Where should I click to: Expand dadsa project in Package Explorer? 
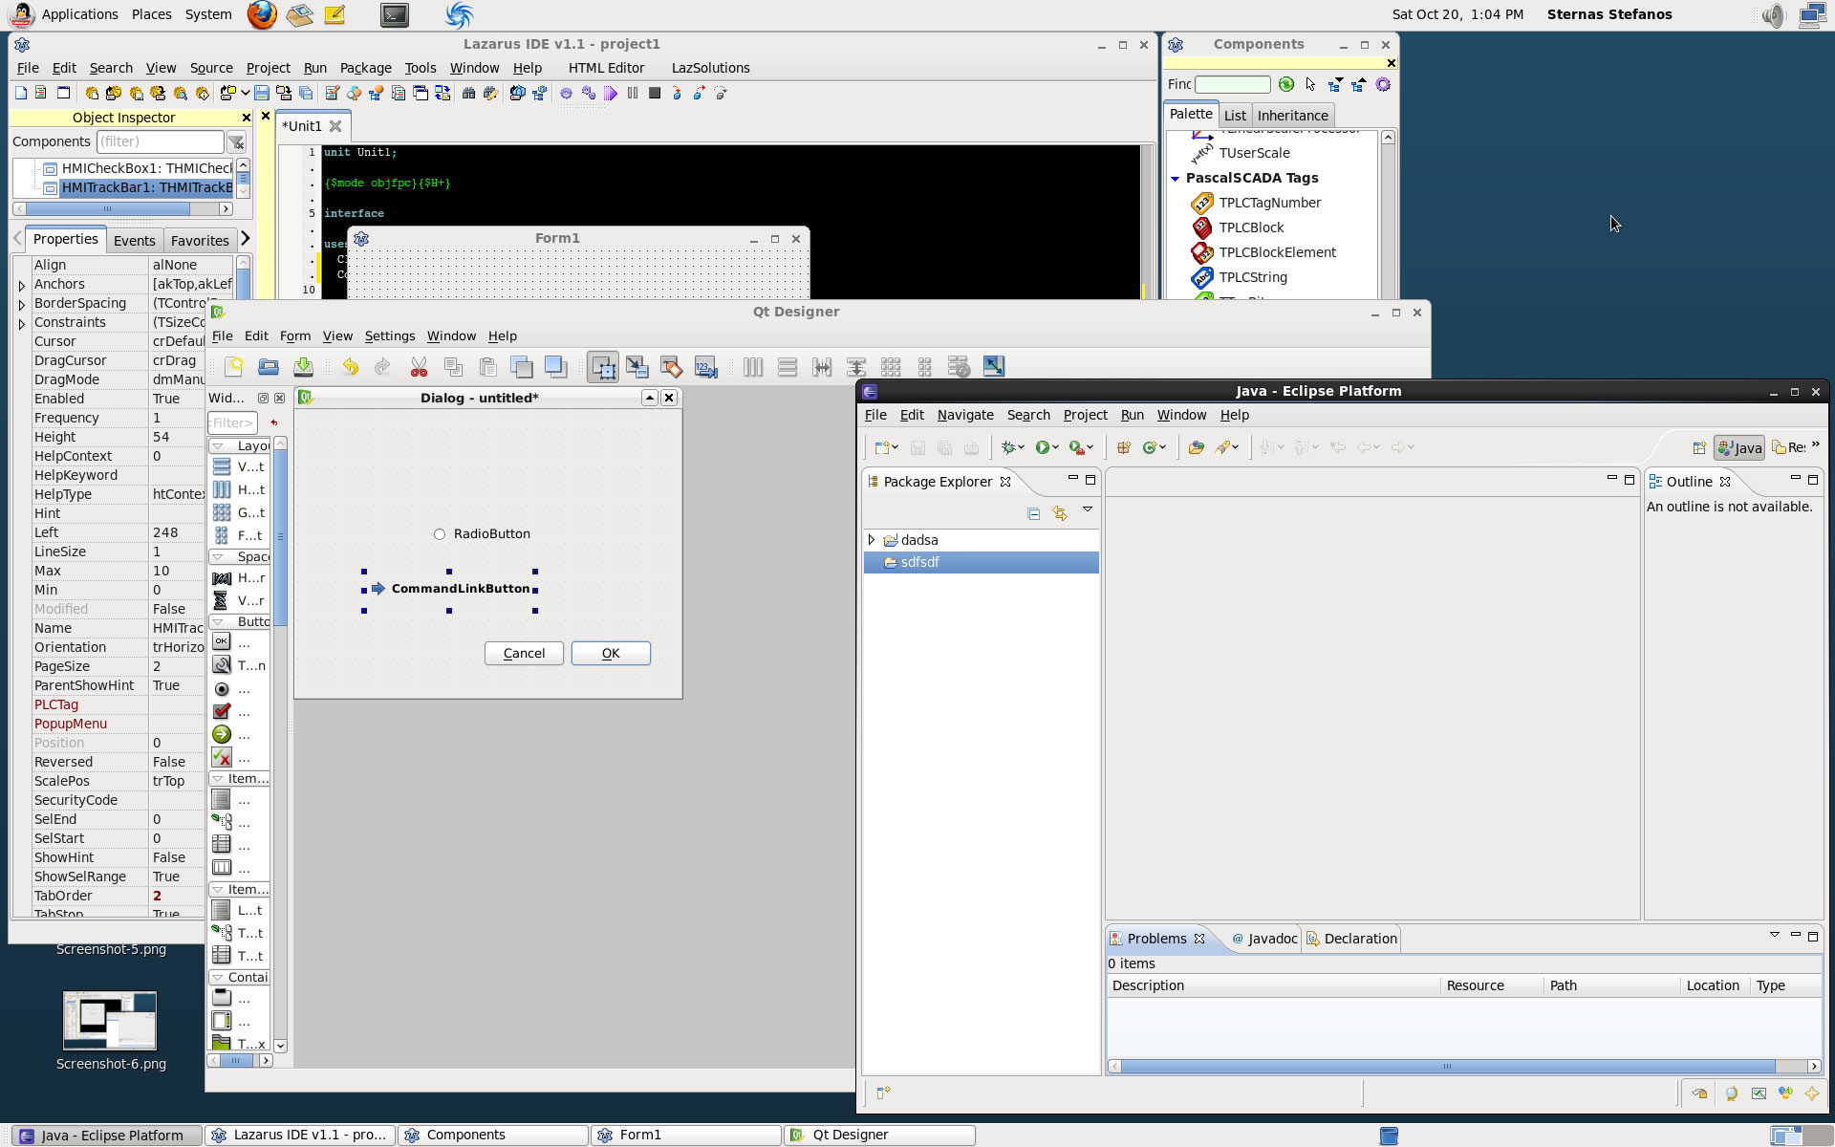click(x=872, y=540)
